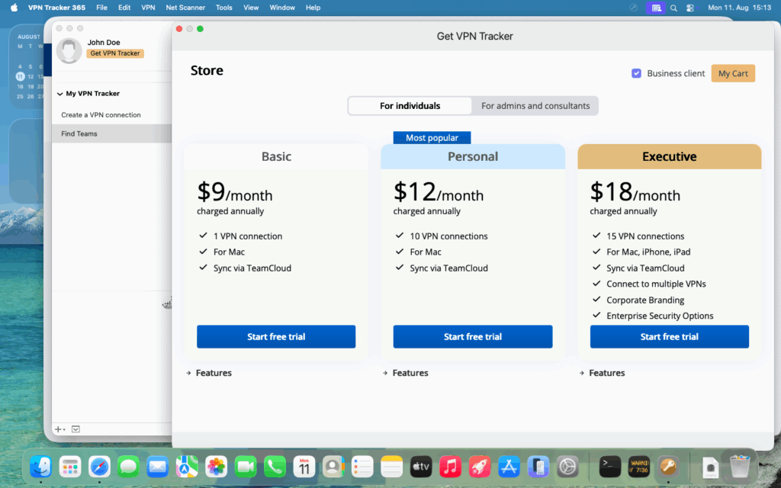This screenshot has height=488, width=781.
Task: Open the Help menu
Action: pyautogui.click(x=313, y=8)
